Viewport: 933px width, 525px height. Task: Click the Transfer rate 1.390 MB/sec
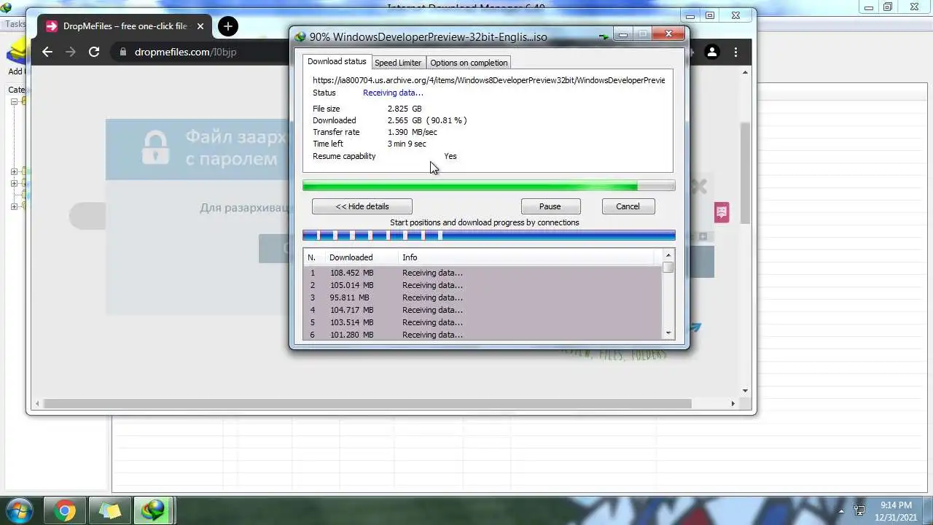coord(412,132)
